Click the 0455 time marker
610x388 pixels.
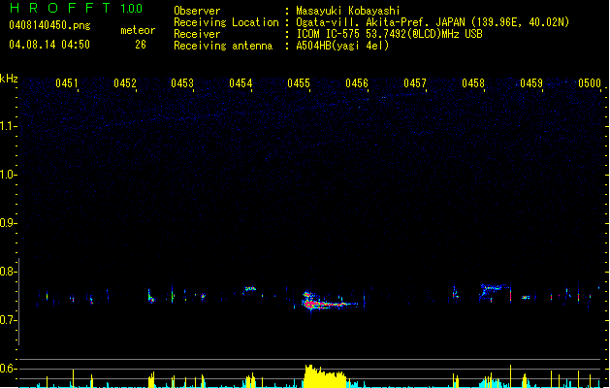point(299,83)
